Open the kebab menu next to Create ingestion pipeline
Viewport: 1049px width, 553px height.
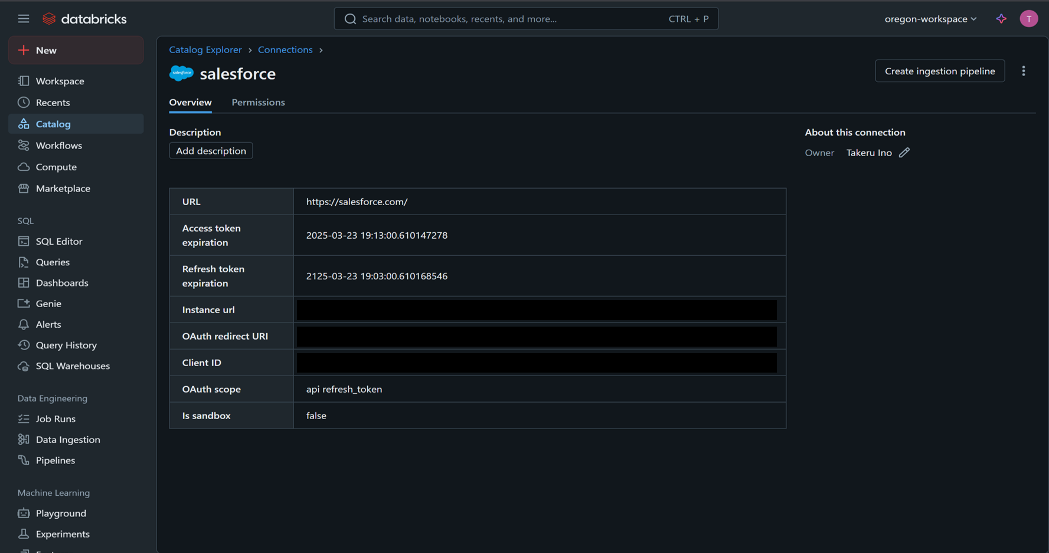(1024, 71)
